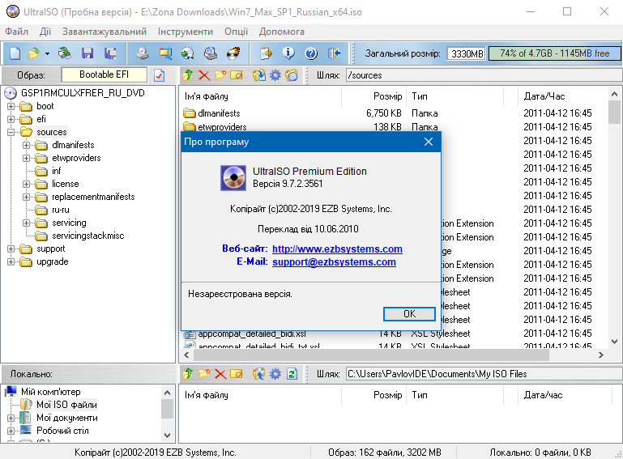This screenshot has width=623, height=459.
Task: Expand the etwproviders tree node
Action: (26, 159)
